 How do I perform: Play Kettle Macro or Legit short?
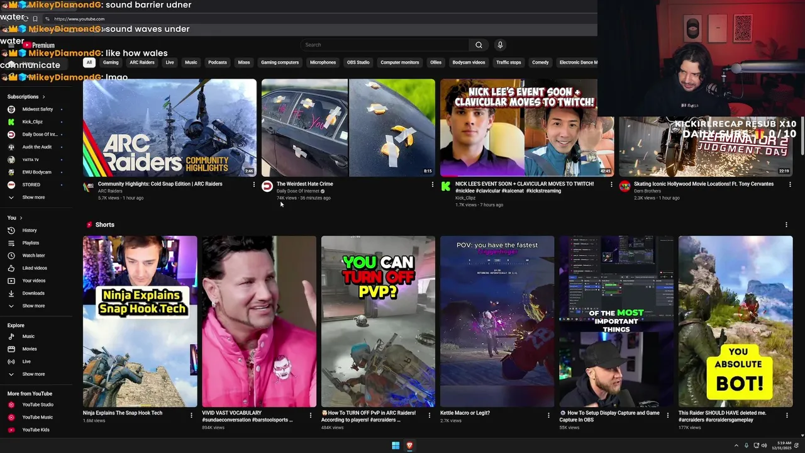coord(497,322)
